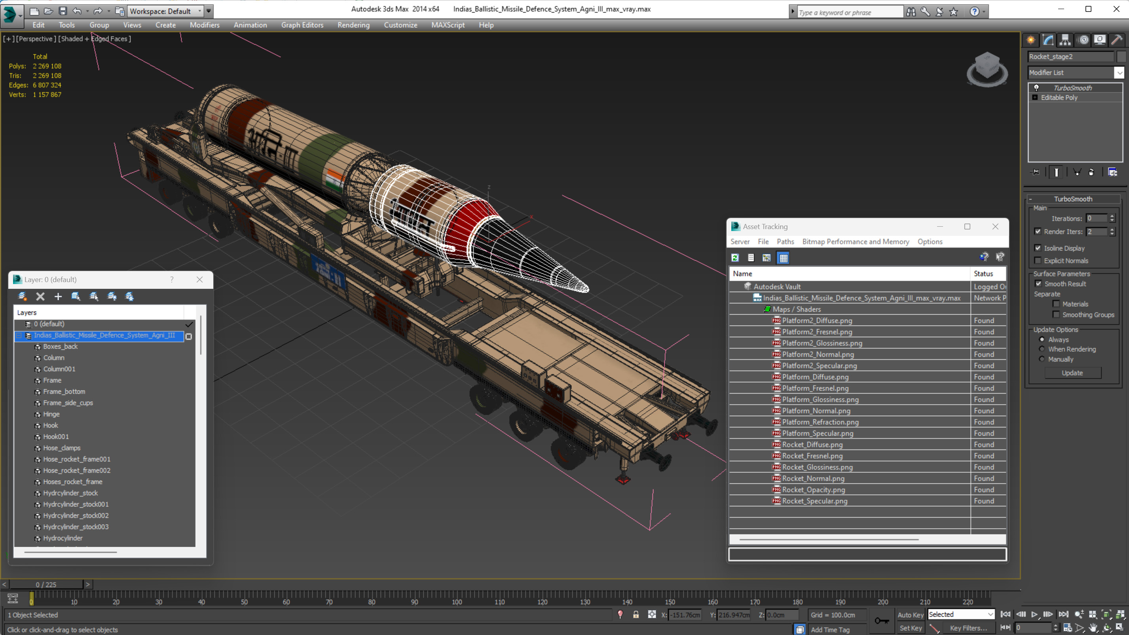This screenshot has width=1129, height=635.
Task: Click Go to Start playback button
Action: tap(1006, 614)
